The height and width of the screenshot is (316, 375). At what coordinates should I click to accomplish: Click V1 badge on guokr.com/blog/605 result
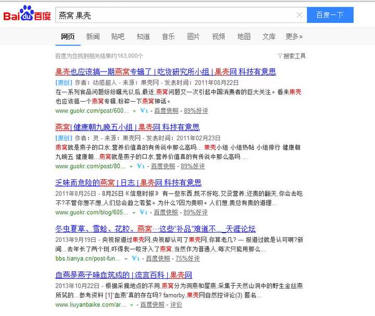pos(144,213)
